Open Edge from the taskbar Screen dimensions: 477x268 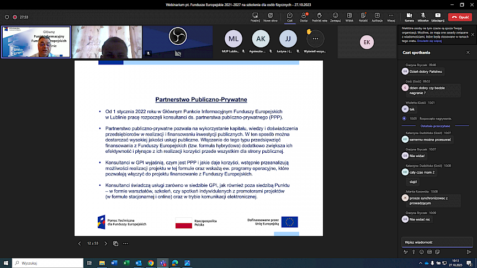[x=175, y=263]
